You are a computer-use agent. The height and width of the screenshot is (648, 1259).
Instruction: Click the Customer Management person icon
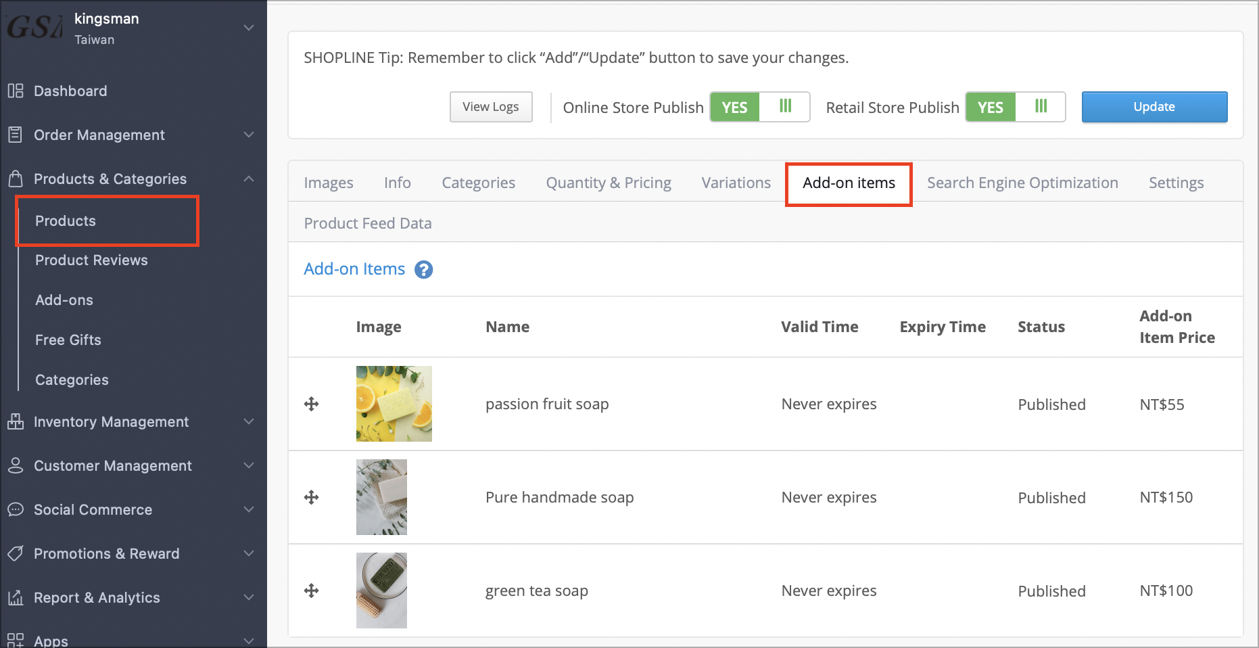coord(16,465)
